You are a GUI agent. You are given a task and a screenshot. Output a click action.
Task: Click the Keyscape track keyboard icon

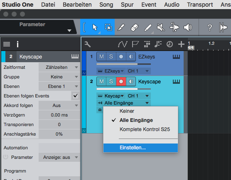(176, 81)
